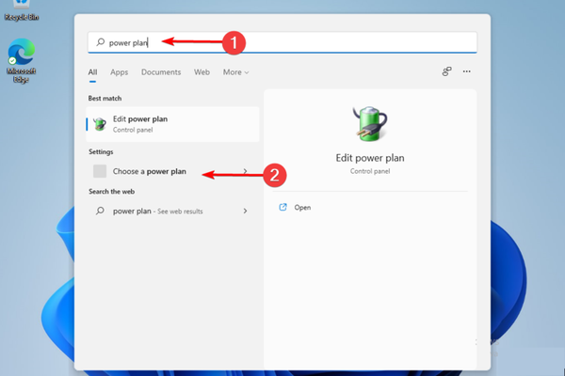Open the three-dot options menu
This screenshot has width=565, height=376.
[x=466, y=71]
